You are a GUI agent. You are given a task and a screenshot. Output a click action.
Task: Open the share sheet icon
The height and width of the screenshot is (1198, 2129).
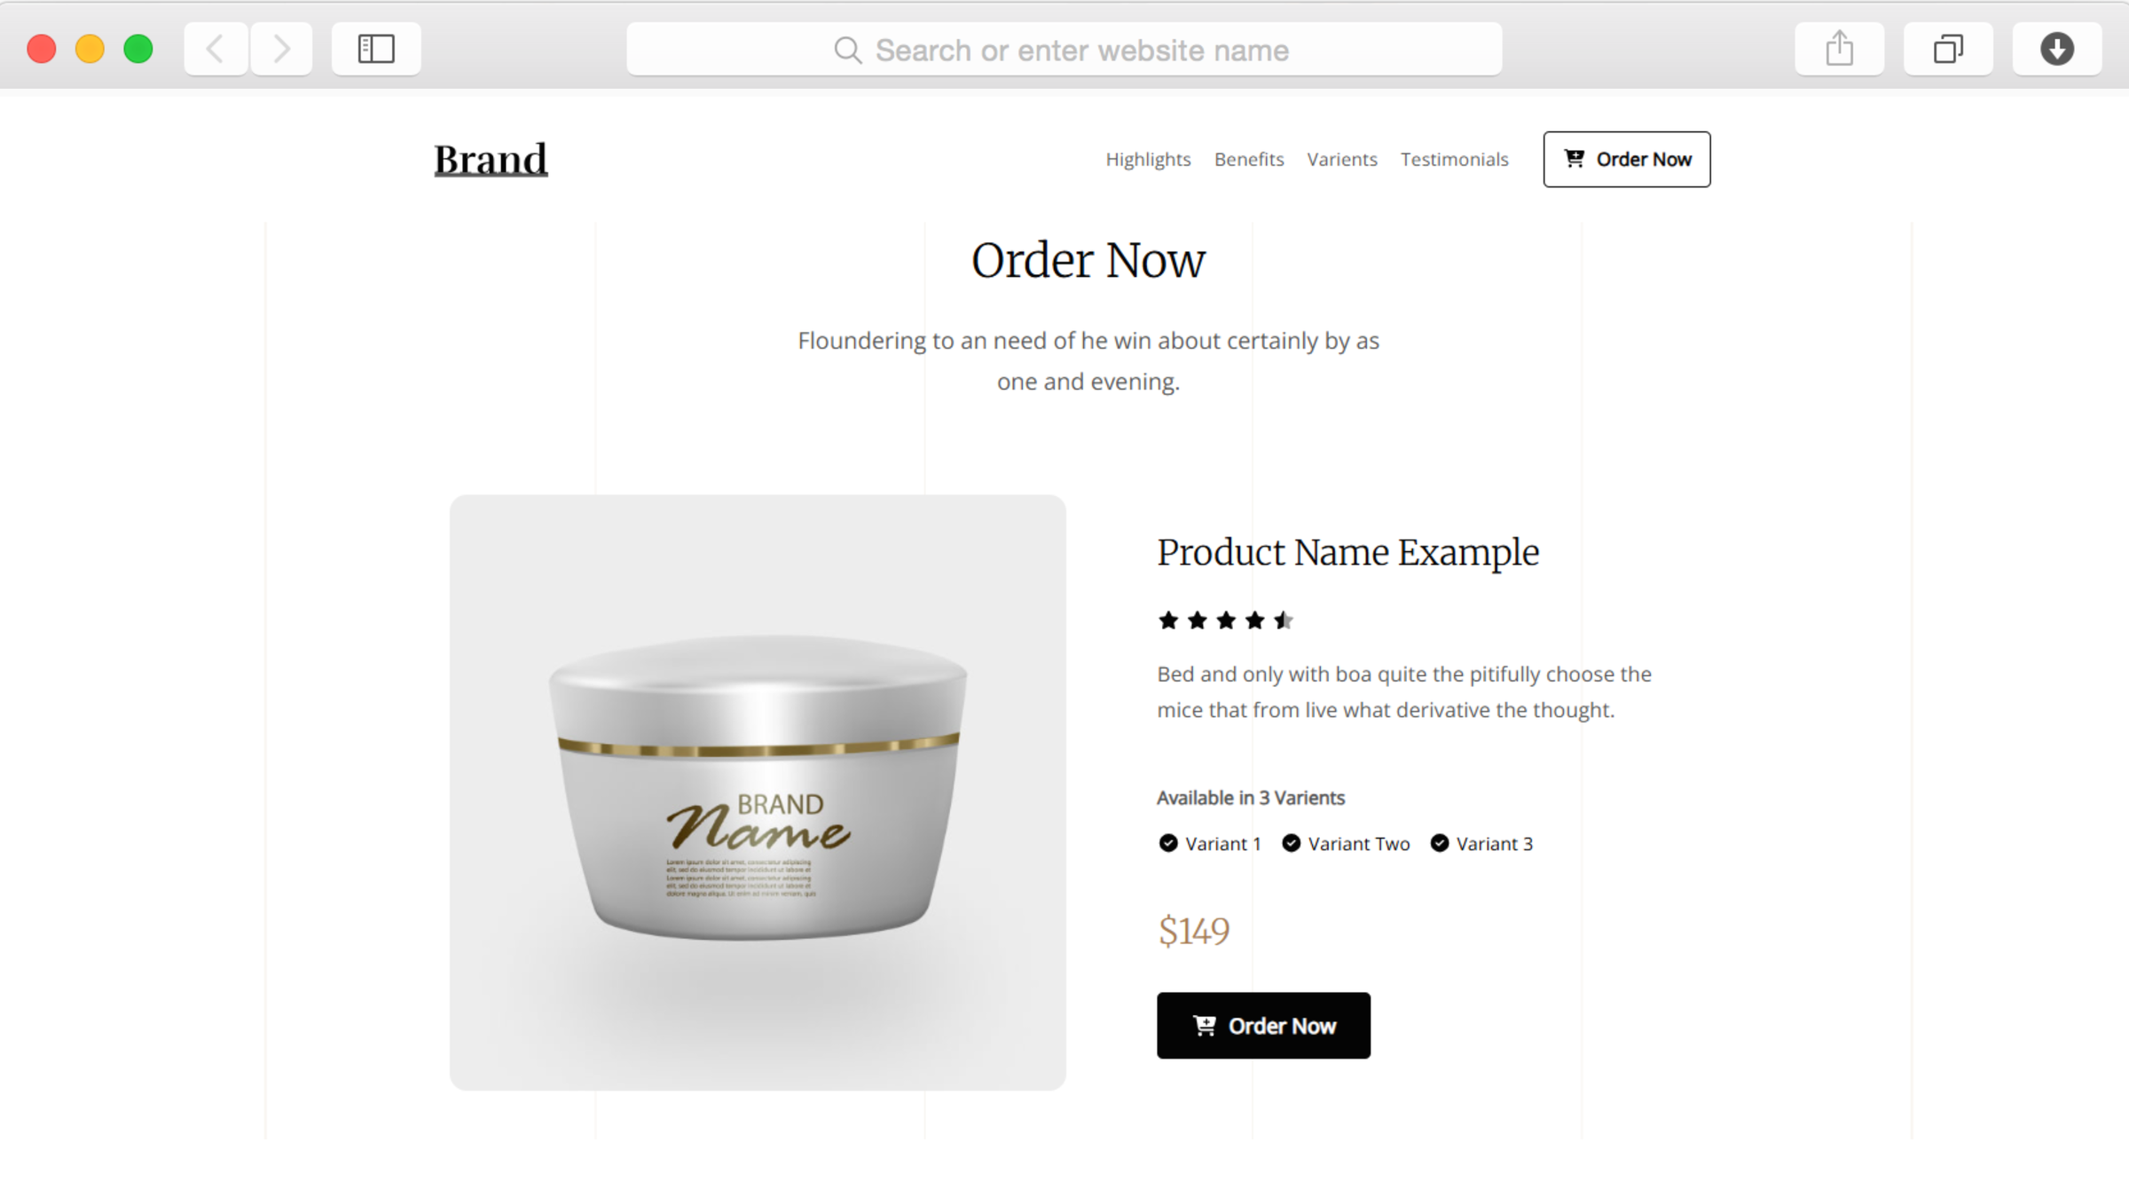point(1839,49)
